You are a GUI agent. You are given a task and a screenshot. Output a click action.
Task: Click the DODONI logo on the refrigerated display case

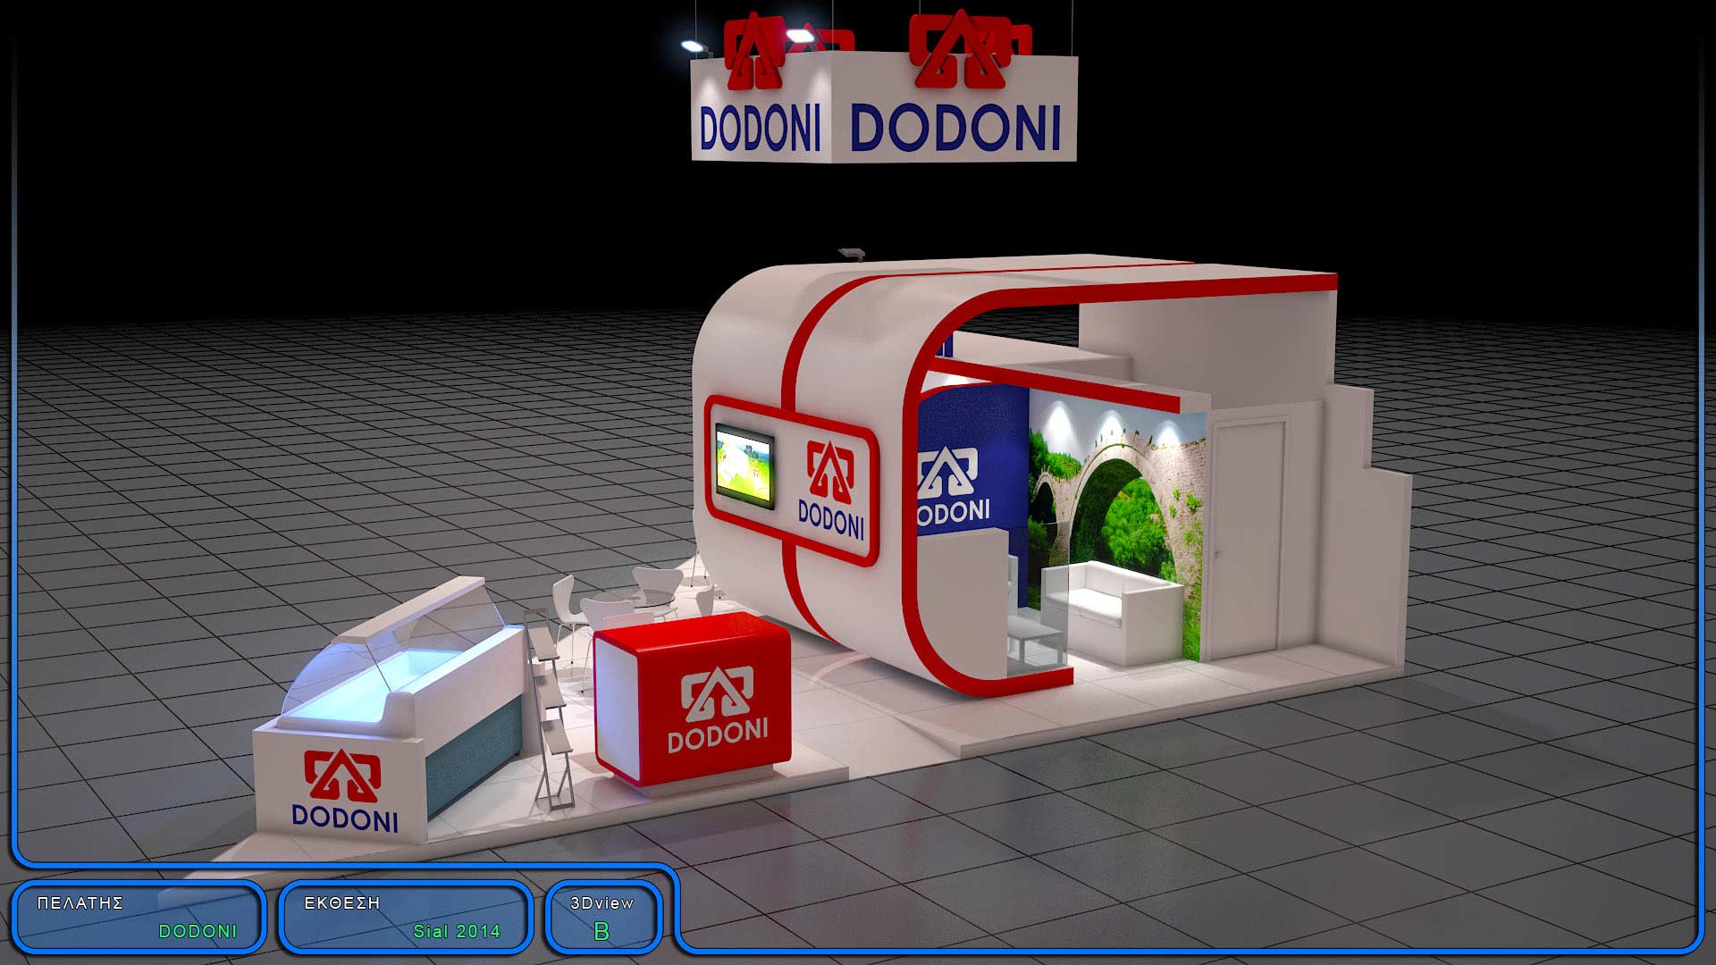[x=344, y=792]
